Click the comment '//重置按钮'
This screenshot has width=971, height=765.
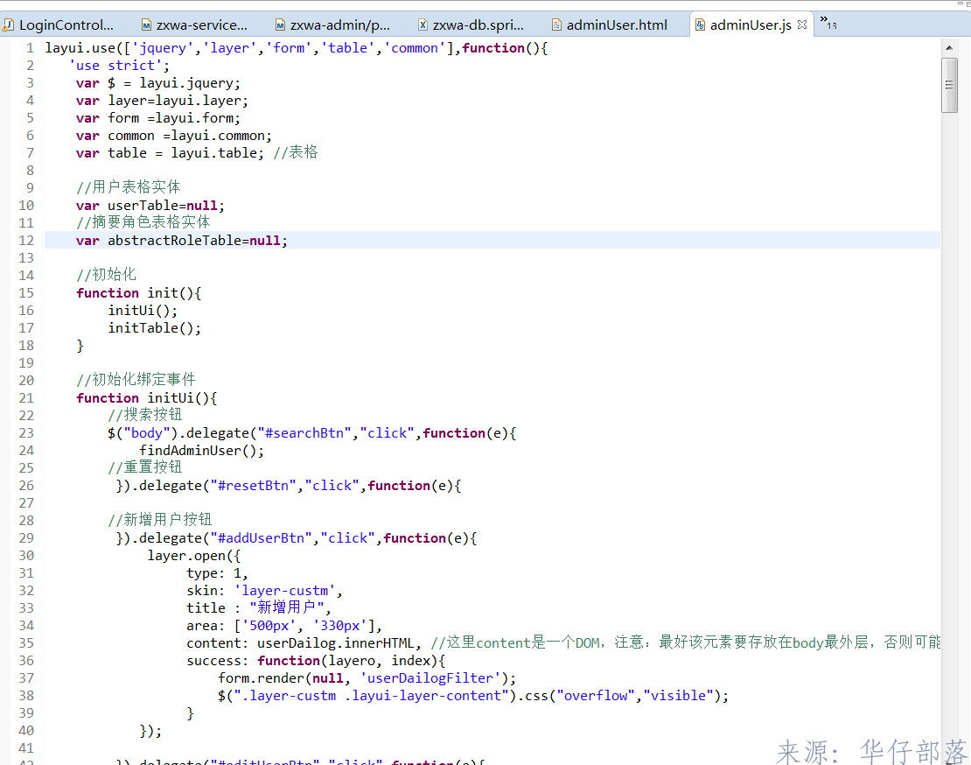[145, 467]
